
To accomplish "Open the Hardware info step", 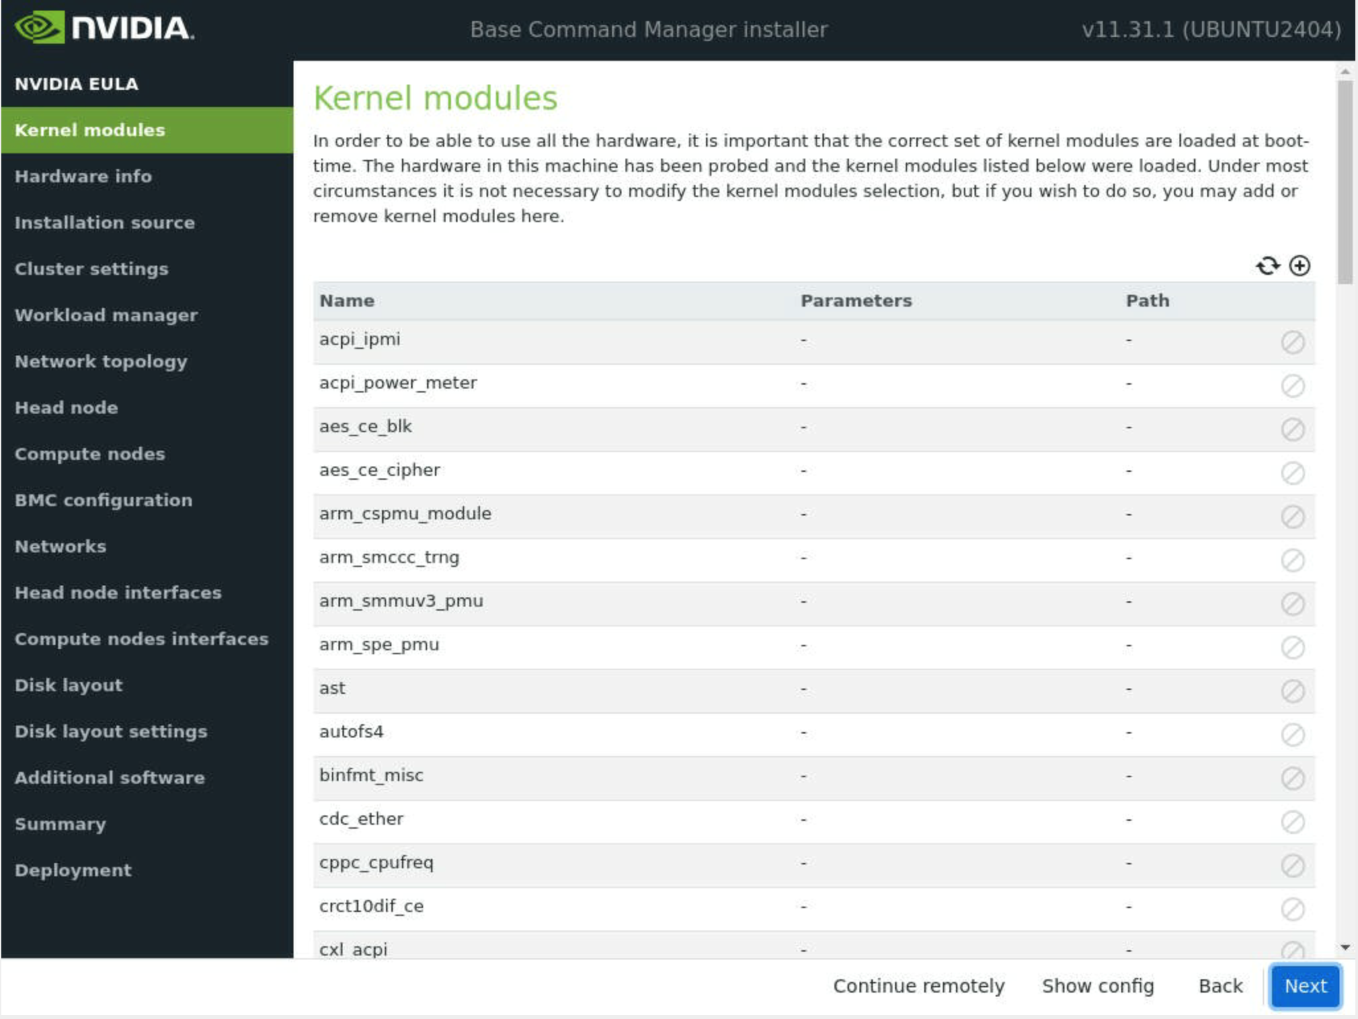I will point(83,176).
